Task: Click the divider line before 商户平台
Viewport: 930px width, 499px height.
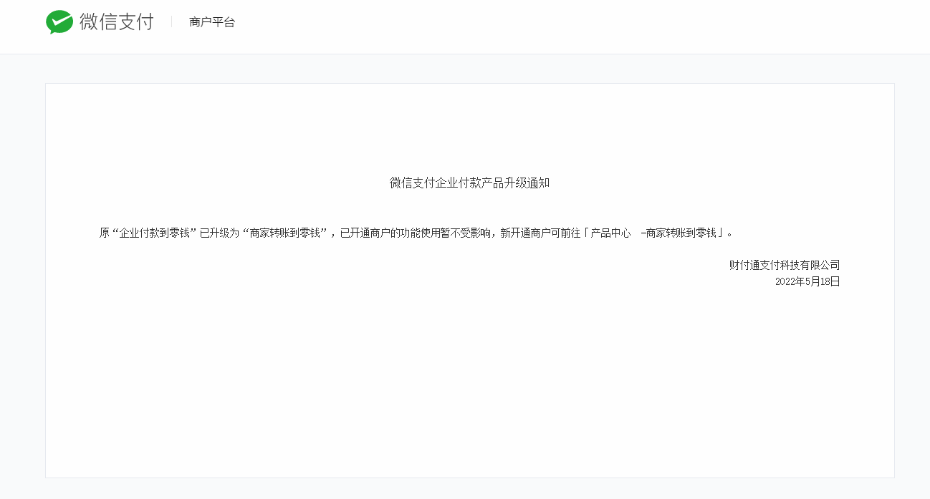Action: coord(172,22)
